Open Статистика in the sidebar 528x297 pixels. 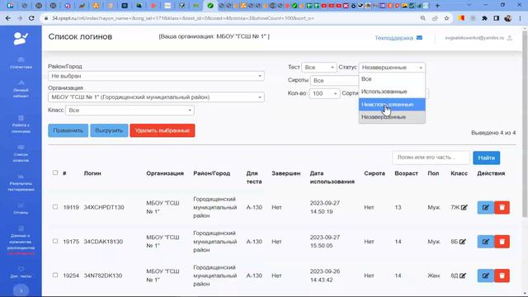pos(21,64)
